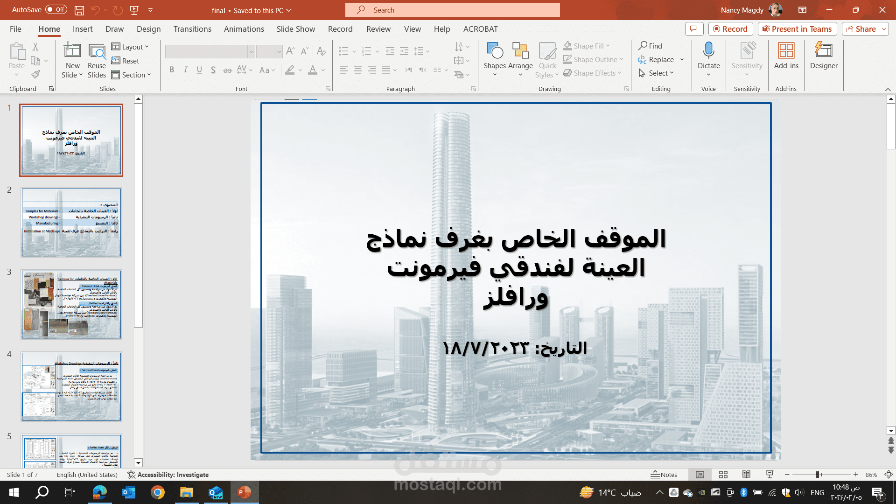Collapse the ribbon chevron
This screenshot has width=896, height=504.
point(888,89)
